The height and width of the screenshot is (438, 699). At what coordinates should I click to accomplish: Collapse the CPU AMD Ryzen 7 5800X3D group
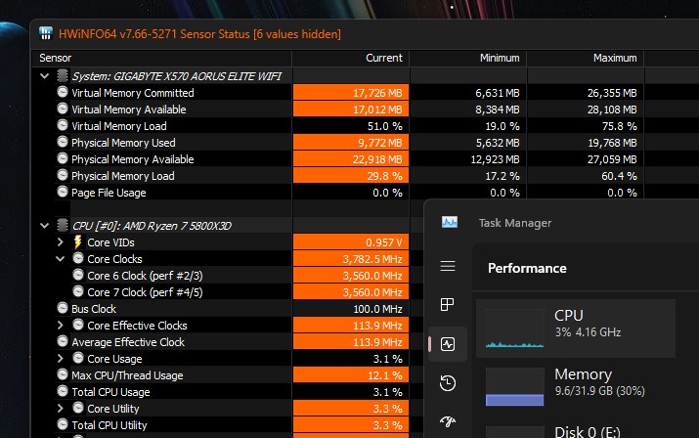[45, 226]
